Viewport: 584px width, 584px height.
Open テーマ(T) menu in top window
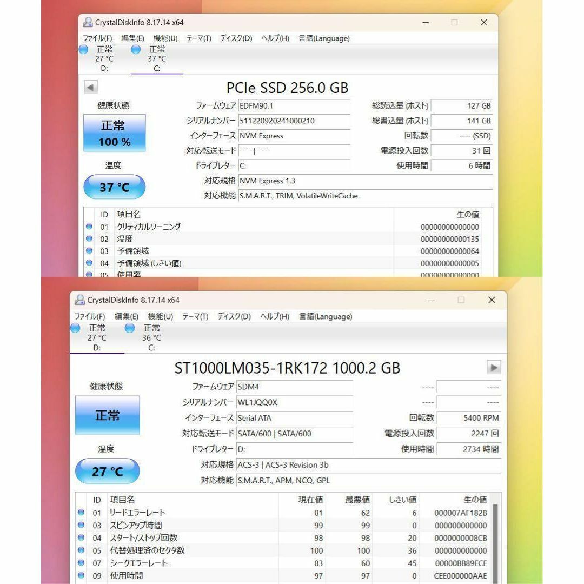pyautogui.click(x=199, y=38)
